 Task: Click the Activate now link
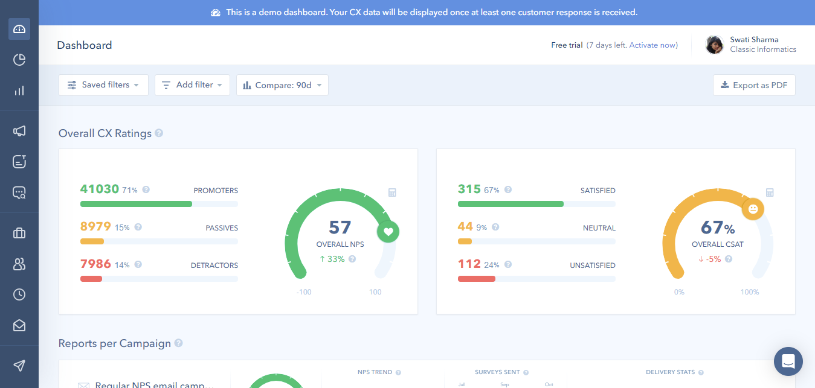click(652, 45)
